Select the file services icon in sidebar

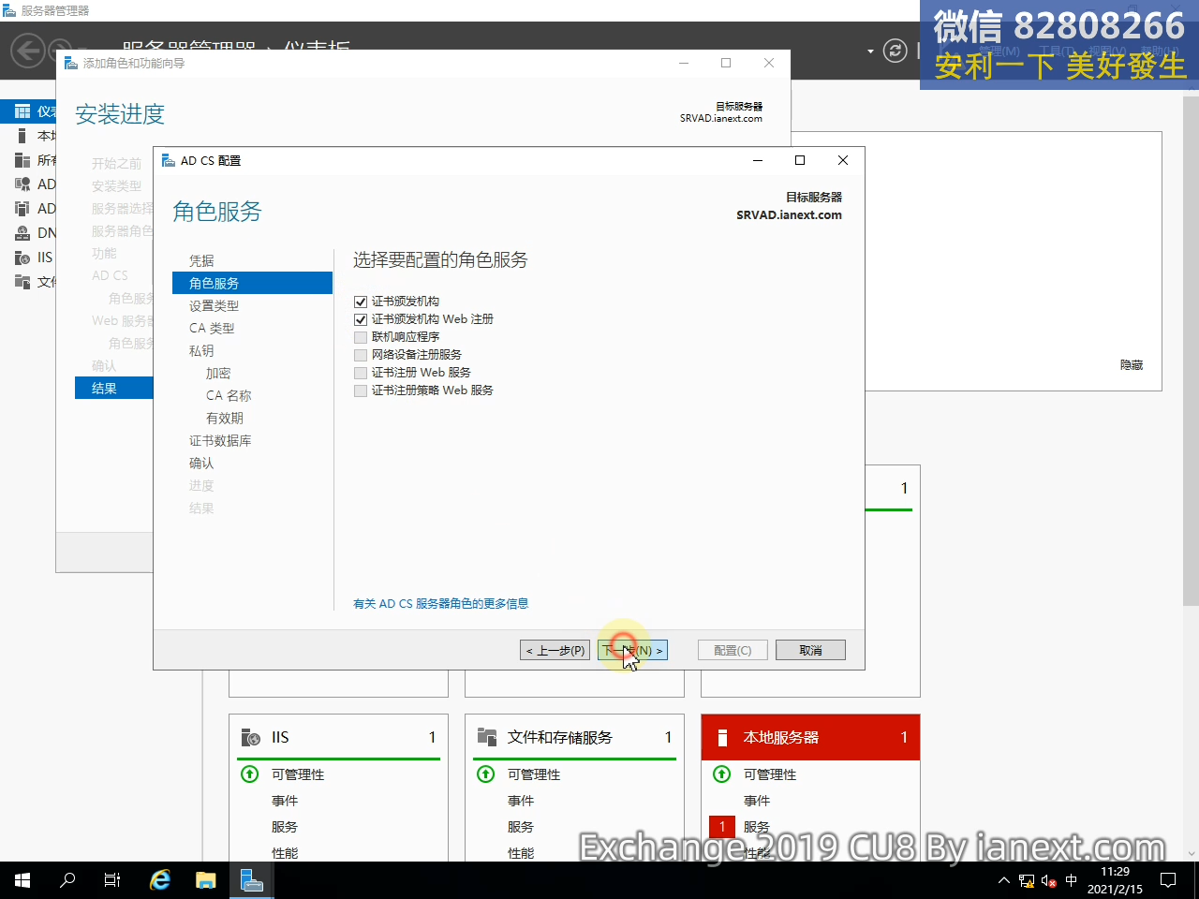tap(22, 282)
